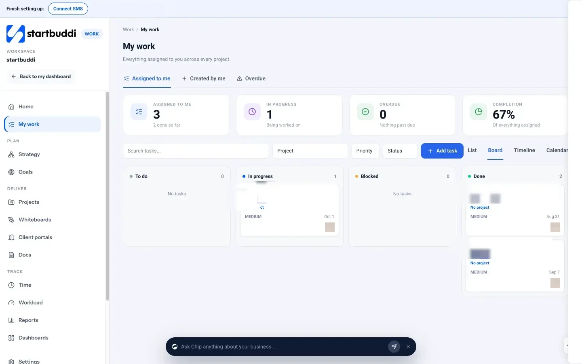Click Work breadcrumb link

click(128, 30)
